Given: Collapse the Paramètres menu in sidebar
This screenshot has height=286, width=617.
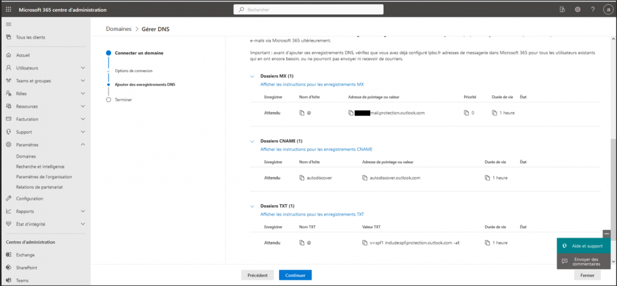Looking at the screenshot, I should [x=83, y=145].
